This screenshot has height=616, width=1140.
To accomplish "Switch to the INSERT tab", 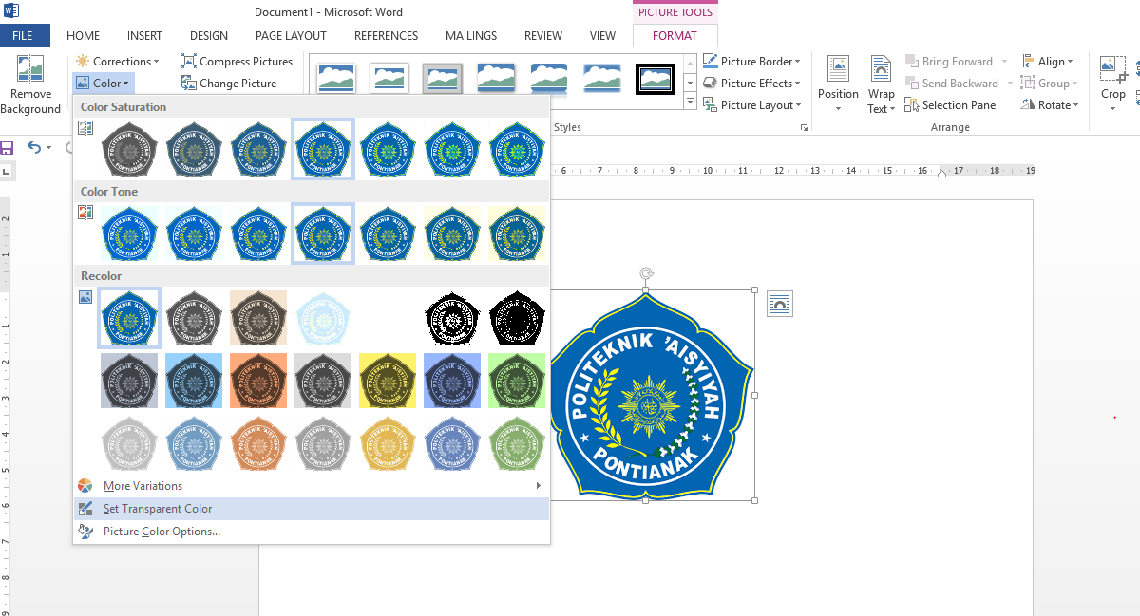I will click(144, 36).
